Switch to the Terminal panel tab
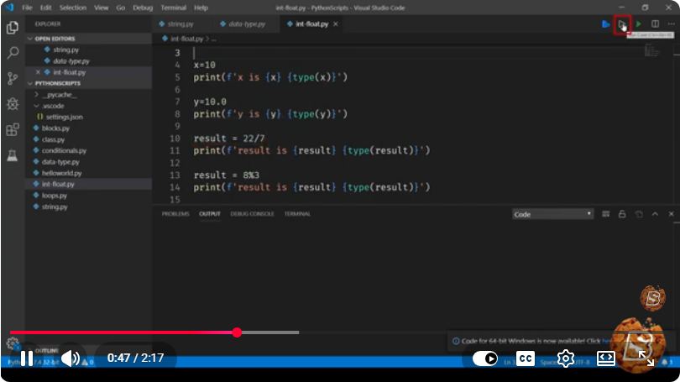The height and width of the screenshot is (382, 680). (x=297, y=214)
